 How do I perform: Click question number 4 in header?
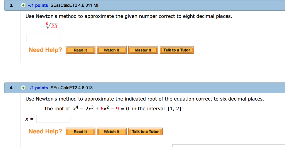pyautogui.click(x=11, y=88)
